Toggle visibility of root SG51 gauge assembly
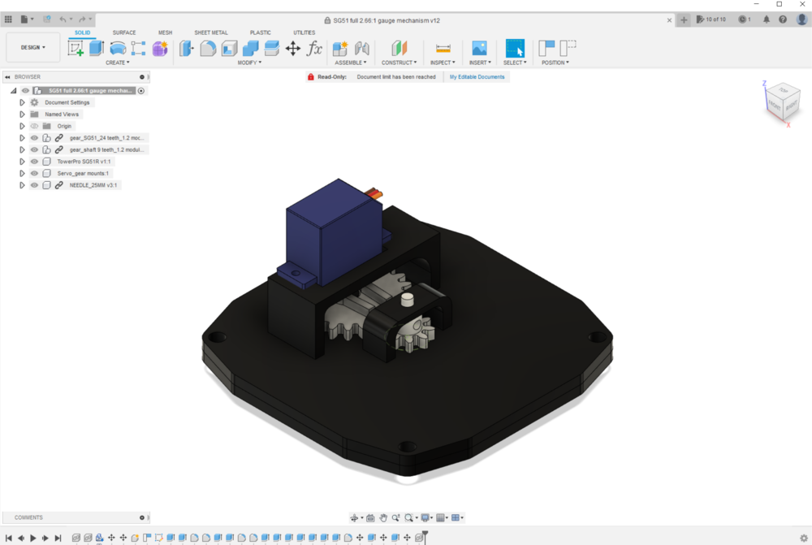This screenshot has height=545, width=812. click(25, 91)
